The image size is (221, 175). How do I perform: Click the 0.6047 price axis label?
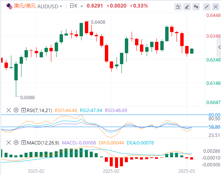[x=213, y=103]
